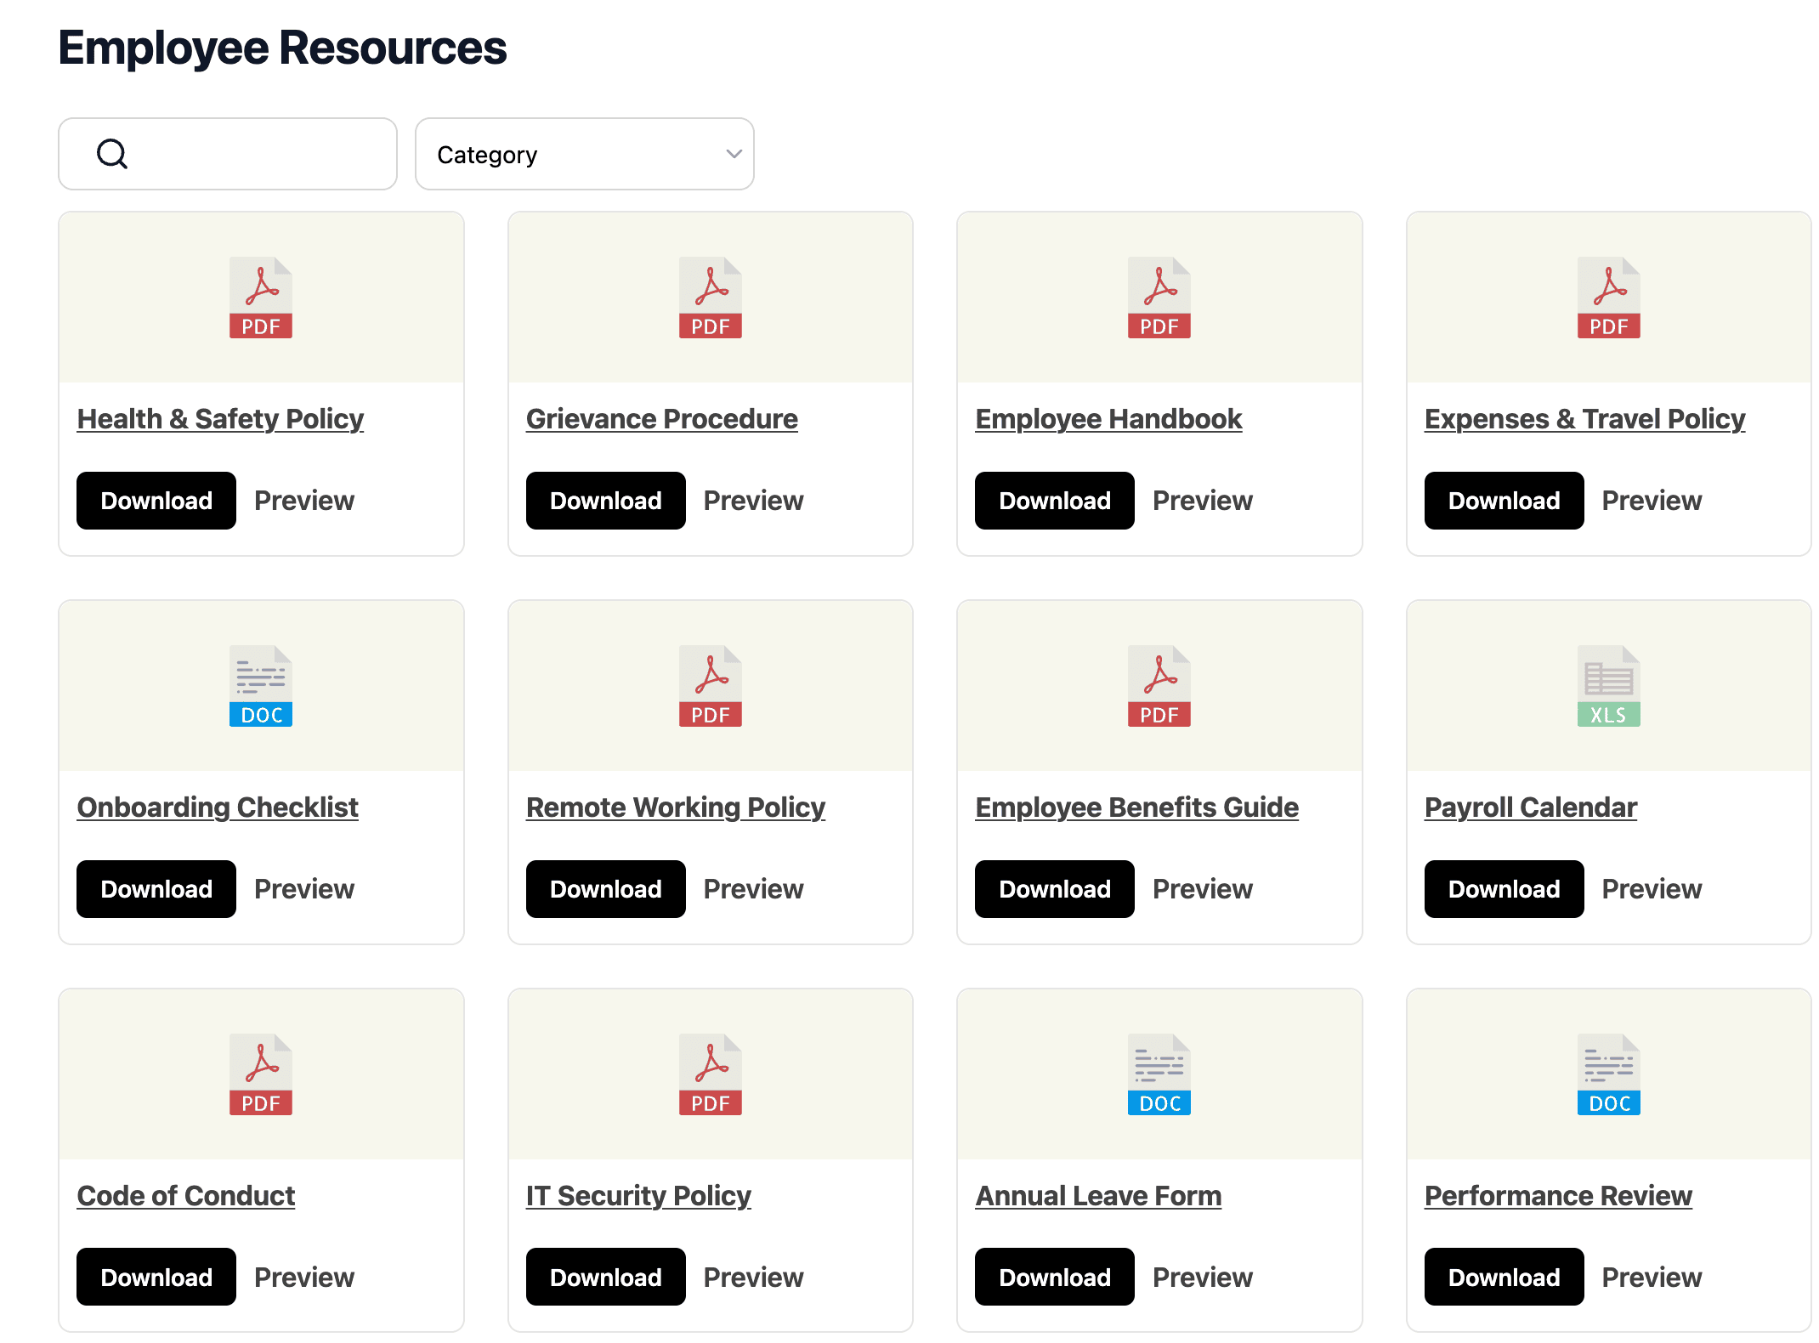Preview the Onboarding Checklist
This screenshot has width=1819, height=1343.
point(304,889)
